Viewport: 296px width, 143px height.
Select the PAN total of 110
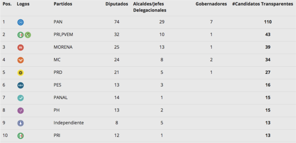point(268,22)
